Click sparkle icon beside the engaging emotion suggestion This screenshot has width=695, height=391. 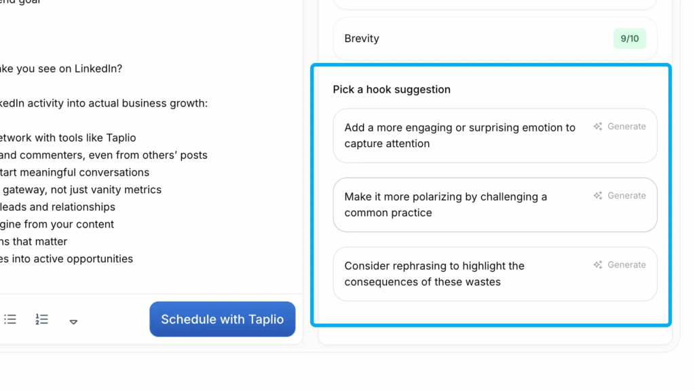598,127
